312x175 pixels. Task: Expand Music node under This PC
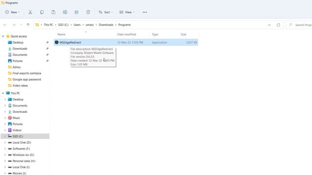point(5,118)
